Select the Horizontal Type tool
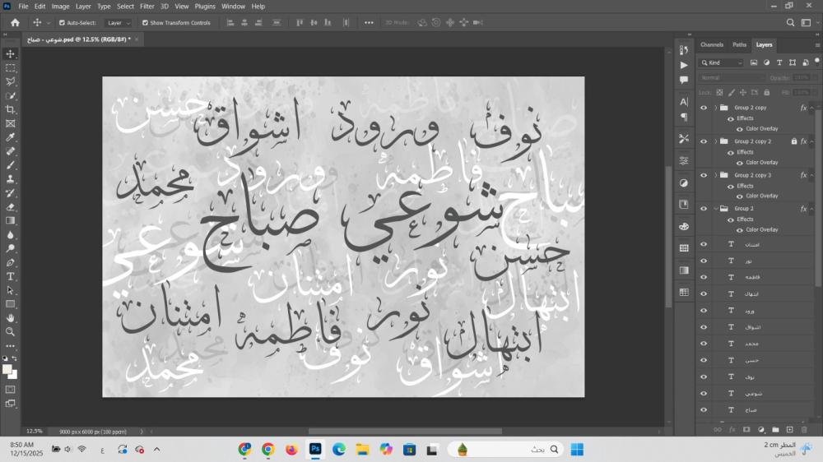Viewport: 823px width, 462px height. coord(11,276)
